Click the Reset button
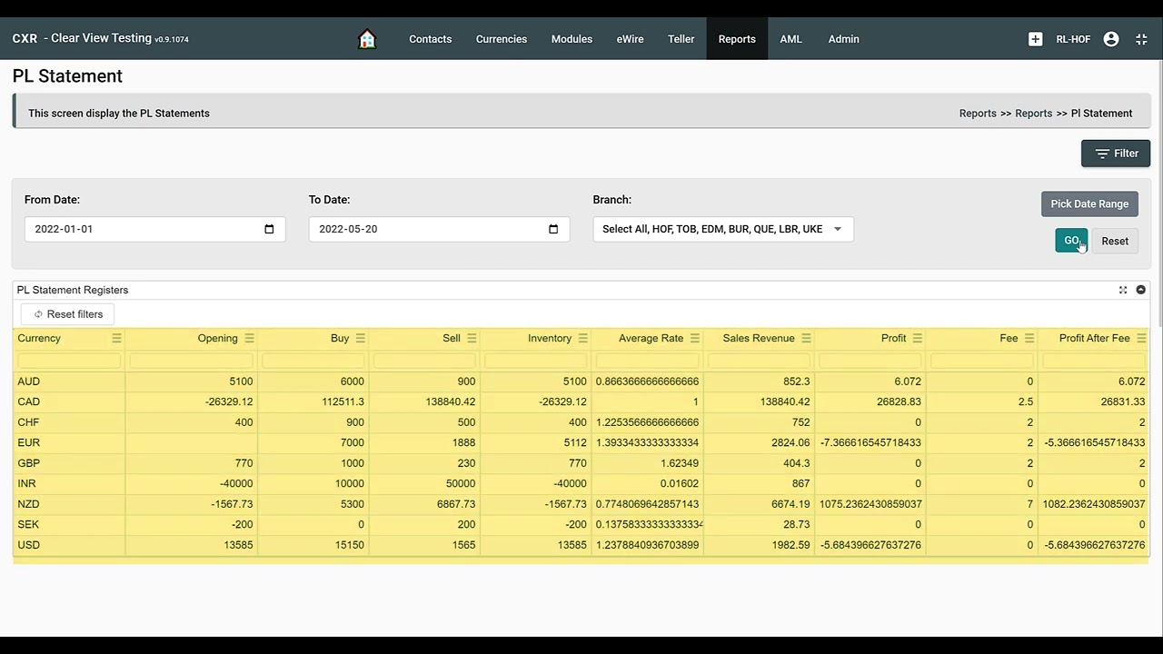1163x654 pixels. [x=1115, y=241]
